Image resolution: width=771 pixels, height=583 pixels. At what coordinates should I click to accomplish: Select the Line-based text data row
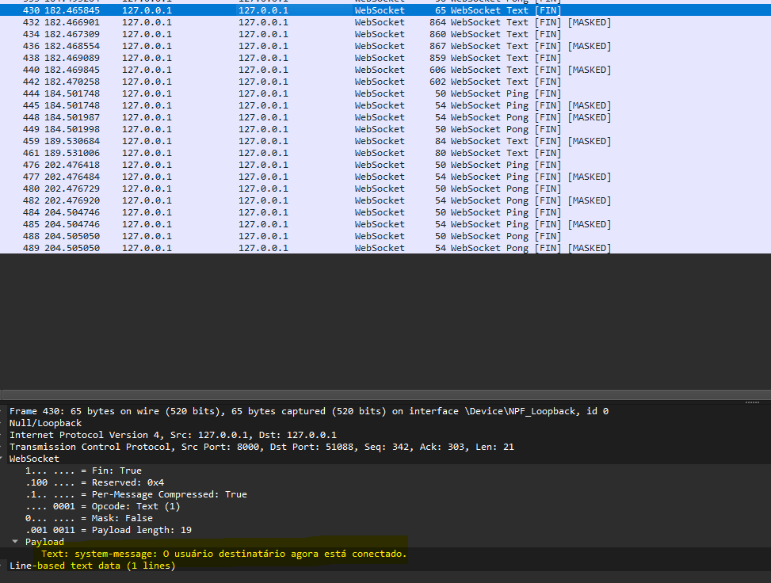[92, 566]
